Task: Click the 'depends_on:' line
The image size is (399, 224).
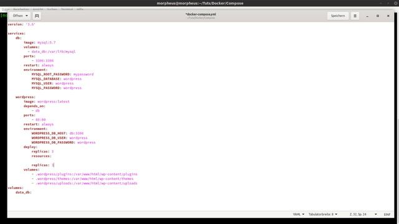Action: coord(34,106)
